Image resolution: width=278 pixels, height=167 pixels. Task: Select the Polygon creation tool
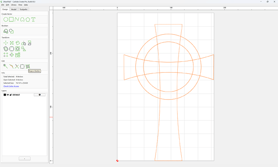(28, 19)
